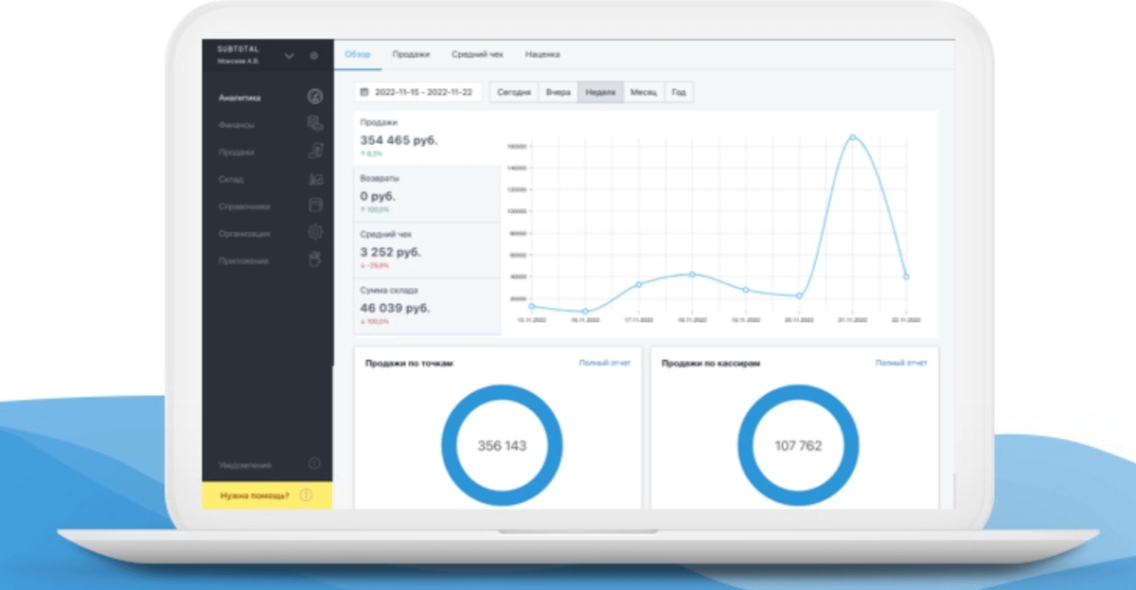1136x590 pixels.
Task: Open the date range 2022-11-15 – 2022-11-22 field
Action: click(x=418, y=93)
